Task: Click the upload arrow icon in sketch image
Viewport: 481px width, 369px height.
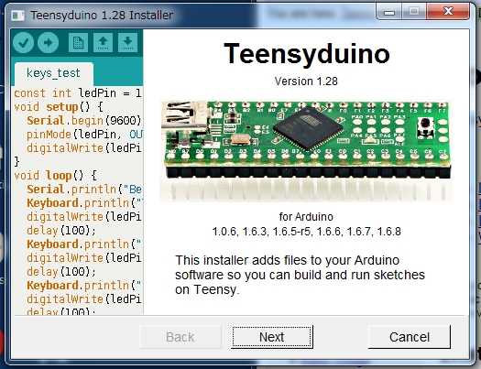Action: pyautogui.click(x=49, y=42)
